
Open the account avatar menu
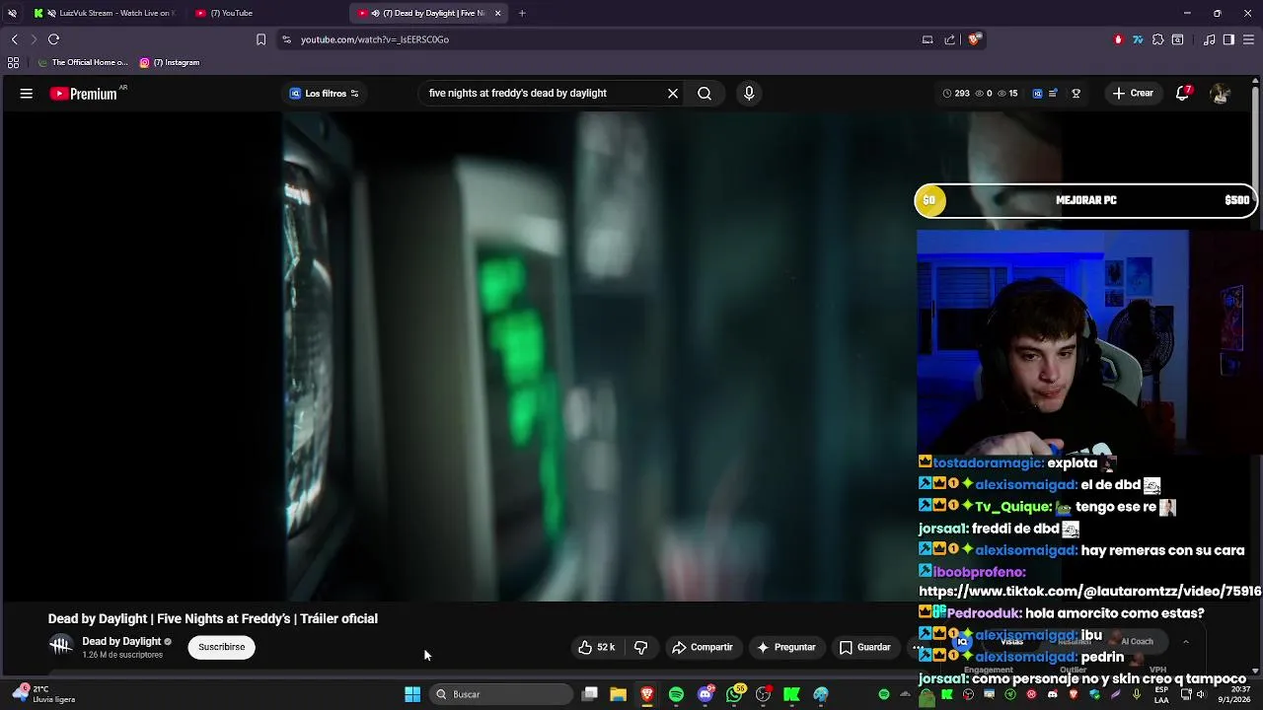click(x=1221, y=94)
